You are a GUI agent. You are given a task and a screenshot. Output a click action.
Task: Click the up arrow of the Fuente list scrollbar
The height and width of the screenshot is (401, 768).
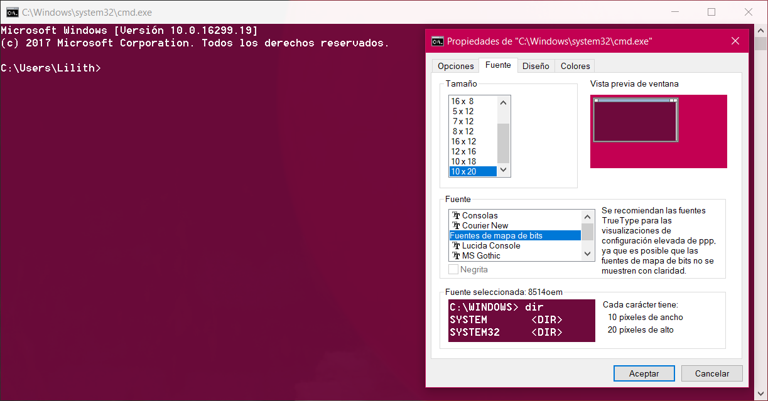(587, 216)
